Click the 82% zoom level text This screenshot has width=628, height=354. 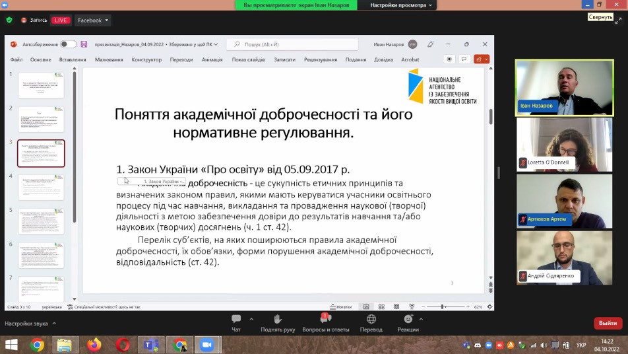click(478, 306)
